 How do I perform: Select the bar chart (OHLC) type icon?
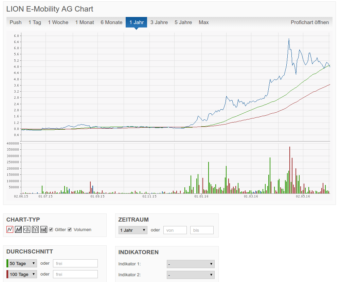[x=26, y=229]
